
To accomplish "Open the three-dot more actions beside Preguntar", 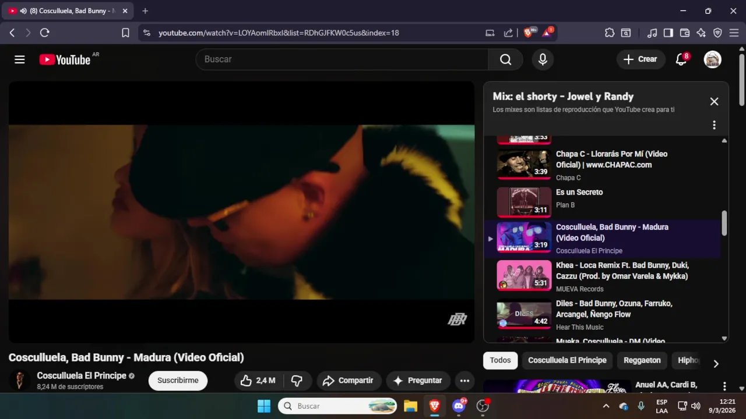I will pyautogui.click(x=465, y=381).
